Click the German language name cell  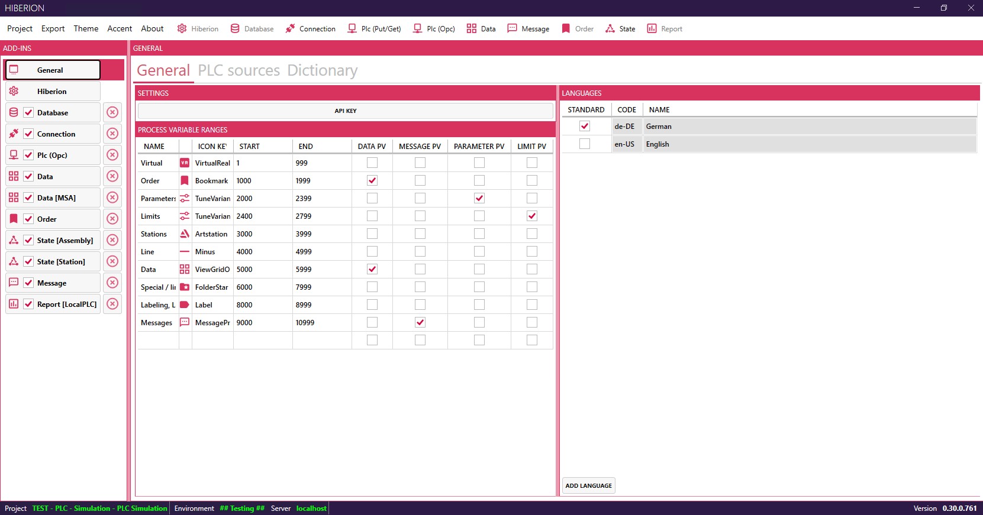(810, 126)
